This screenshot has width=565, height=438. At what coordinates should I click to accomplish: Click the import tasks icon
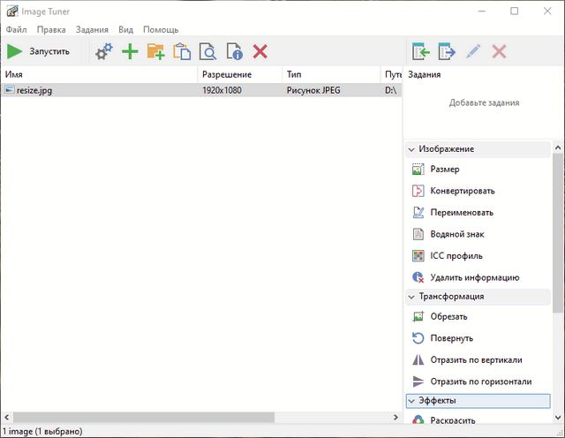click(x=420, y=52)
